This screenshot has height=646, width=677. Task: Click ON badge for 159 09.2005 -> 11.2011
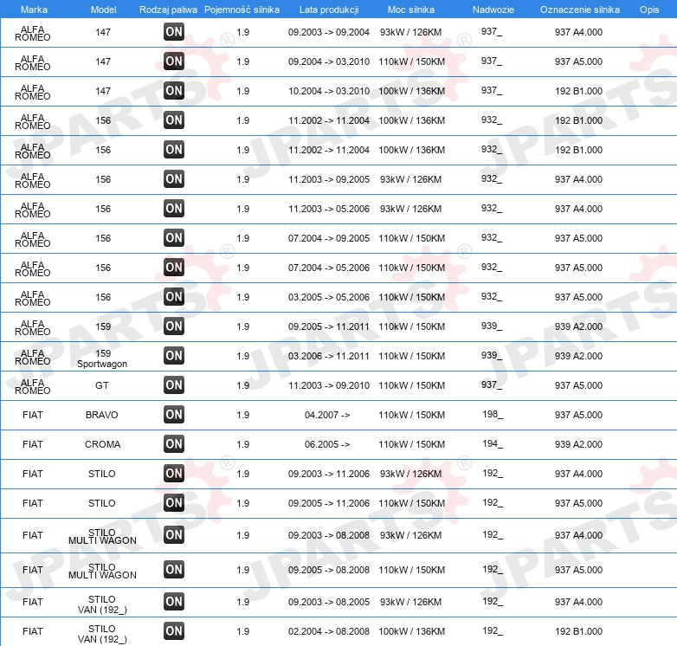point(174,326)
